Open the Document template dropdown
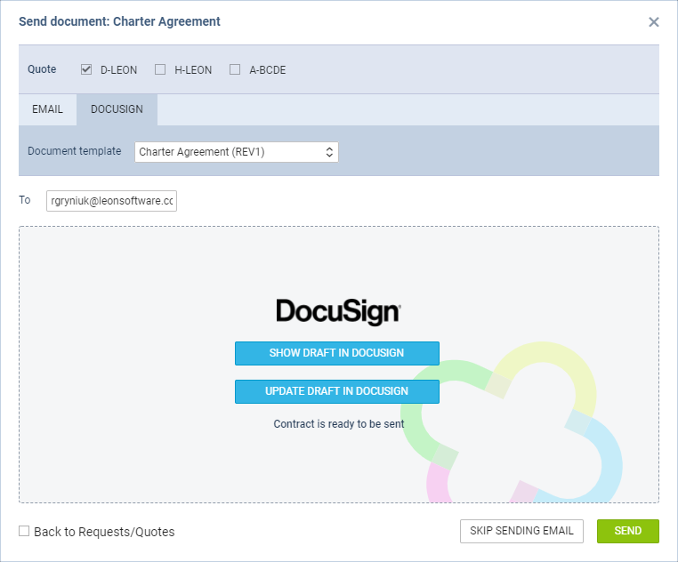 tap(237, 152)
